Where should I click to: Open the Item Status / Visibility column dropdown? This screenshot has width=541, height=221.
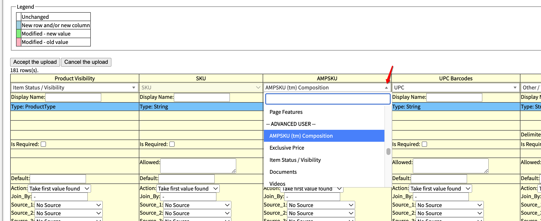pyautogui.click(x=74, y=88)
